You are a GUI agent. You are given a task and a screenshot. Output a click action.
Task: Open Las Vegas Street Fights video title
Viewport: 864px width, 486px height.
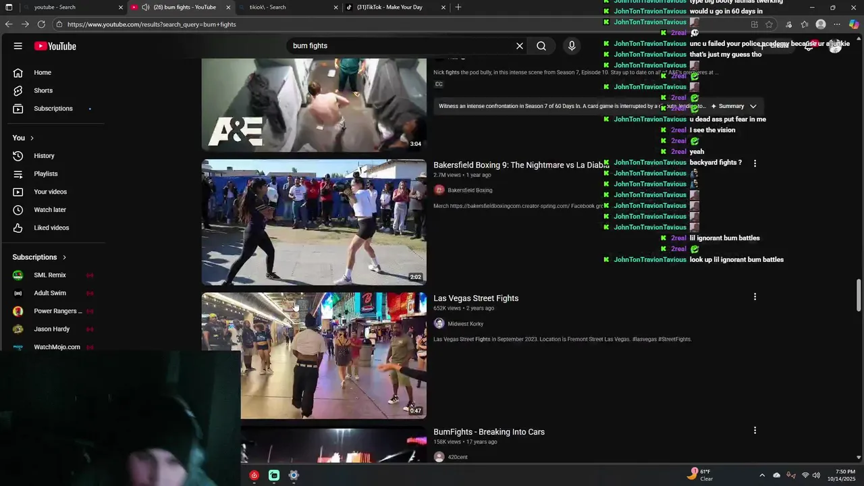[x=476, y=298]
